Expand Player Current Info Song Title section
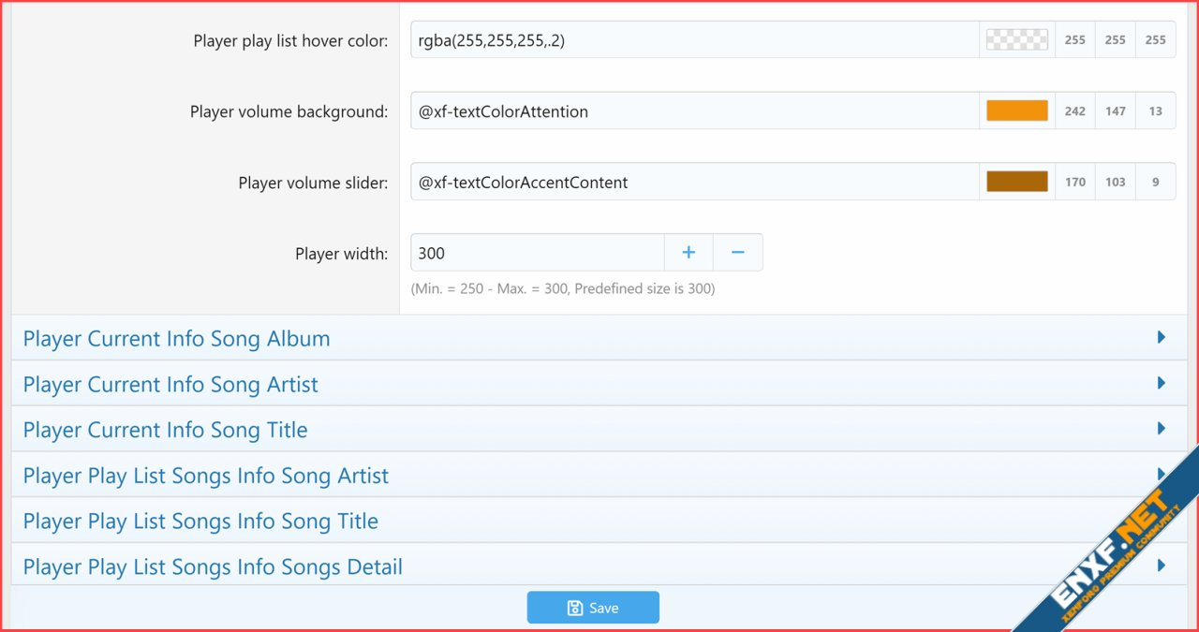Image resolution: width=1199 pixels, height=632 pixels. 599,430
